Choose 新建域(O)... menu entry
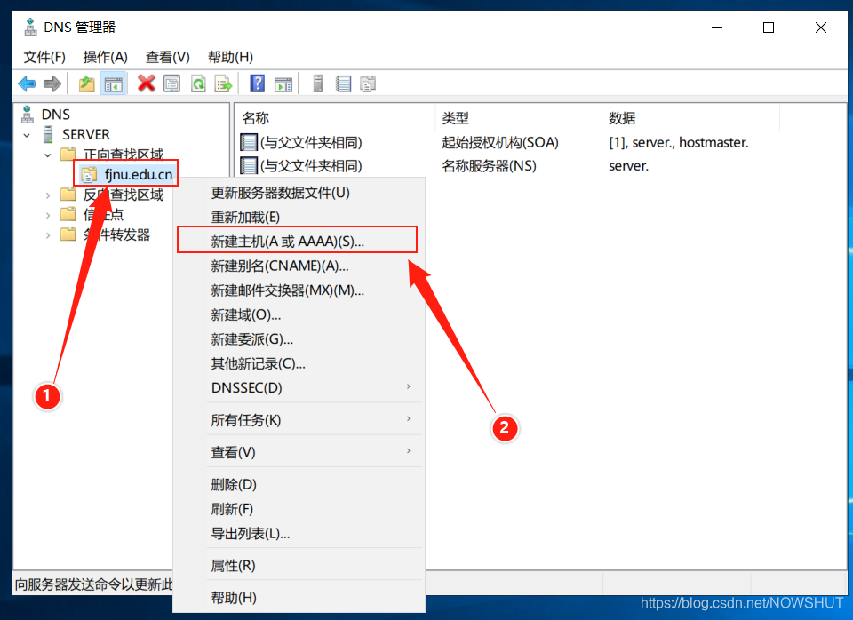 299,314
